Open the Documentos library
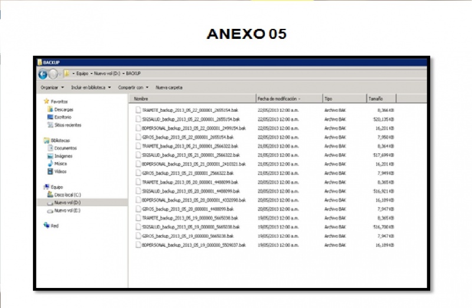 click(x=65, y=148)
